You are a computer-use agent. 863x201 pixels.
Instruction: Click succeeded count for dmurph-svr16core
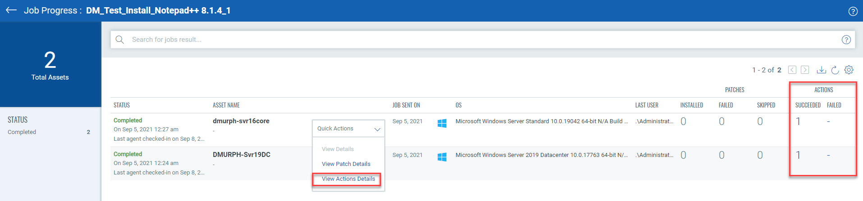[798, 121]
